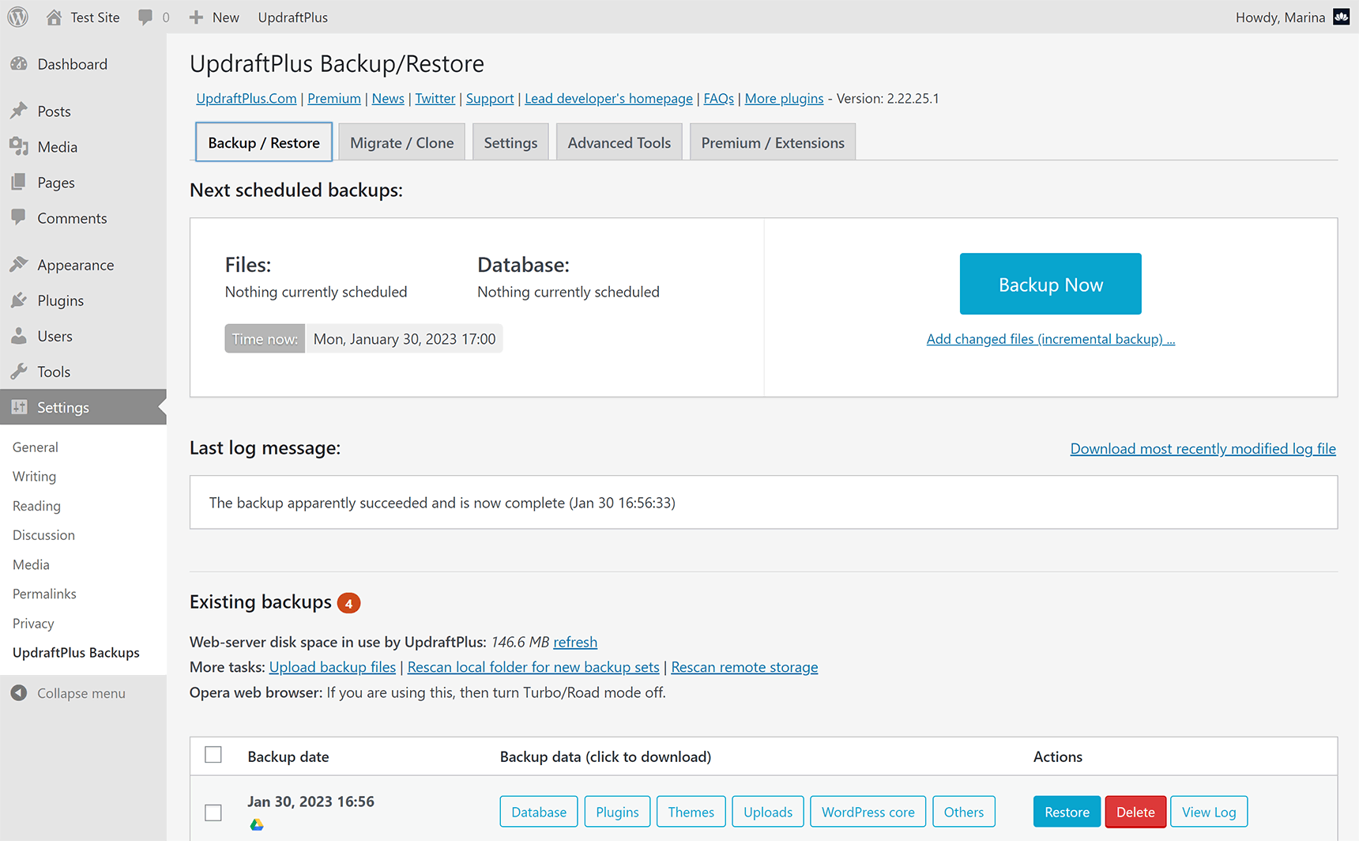The width and height of the screenshot is (1359, 841).
Task: Click the Dashboard gauge icon
Action: tap(19, 64)
